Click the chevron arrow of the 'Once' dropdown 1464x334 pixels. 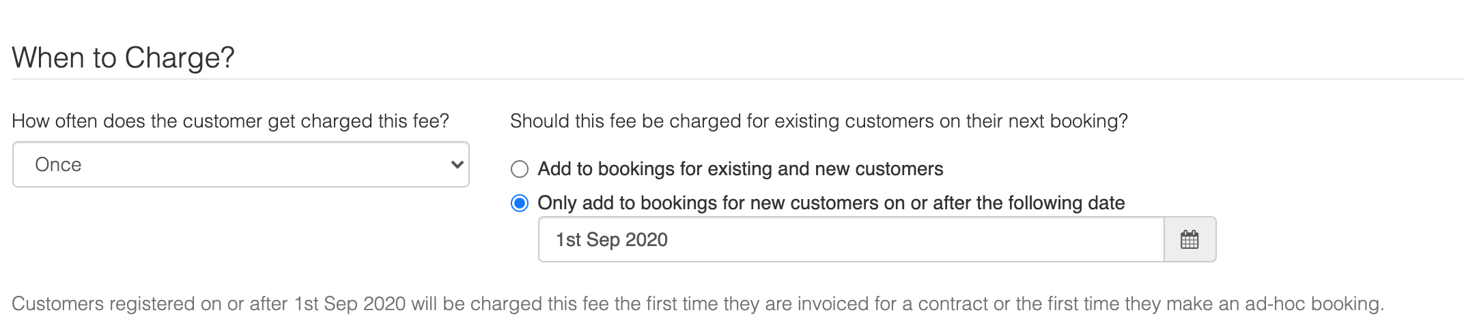click(457, 164)
